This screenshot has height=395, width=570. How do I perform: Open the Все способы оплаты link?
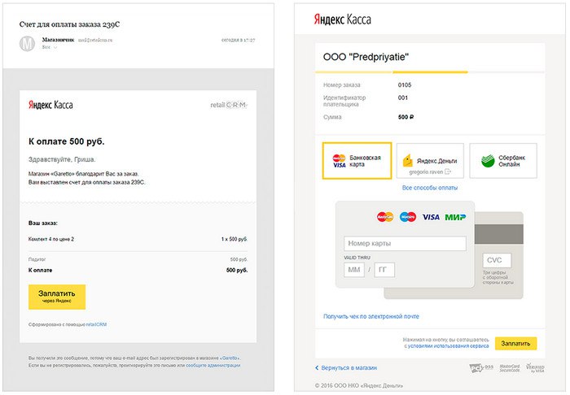coord(430,188)
